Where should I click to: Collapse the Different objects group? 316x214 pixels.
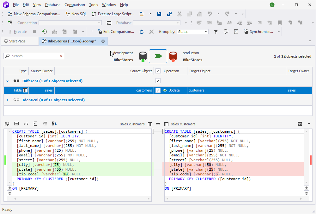8,81
